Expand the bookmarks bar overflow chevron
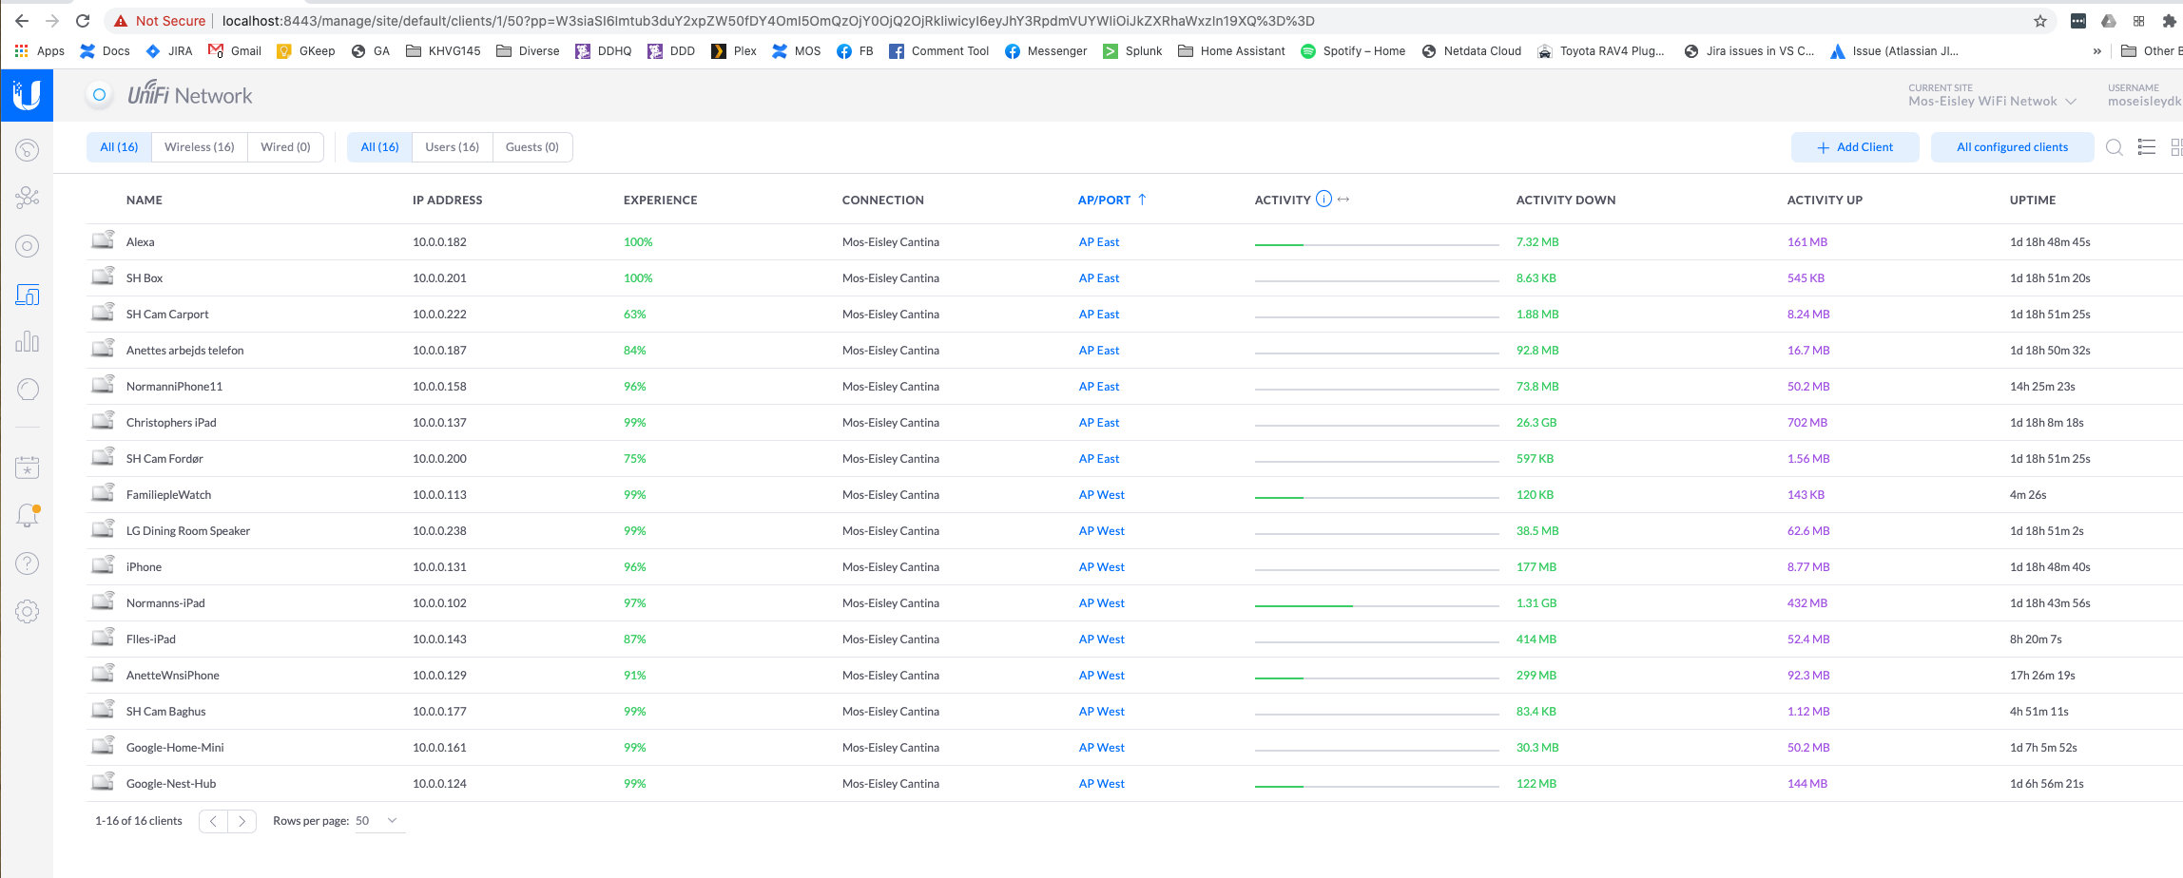Screen dimensions: 2183x878 2096,51
